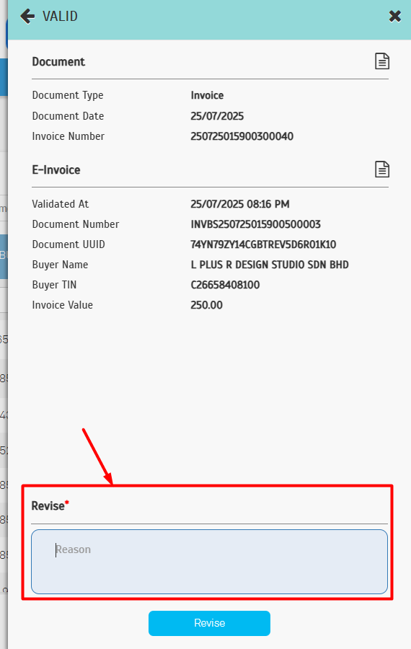
Task: Click the Invoice Value 250.00
Action: pos(206,306)
